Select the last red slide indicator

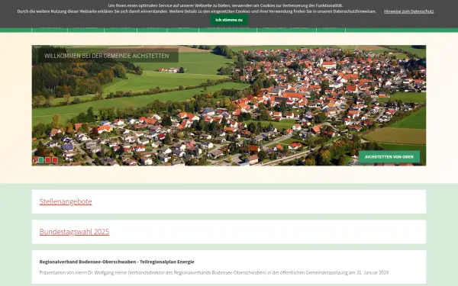tap(55, 160)
